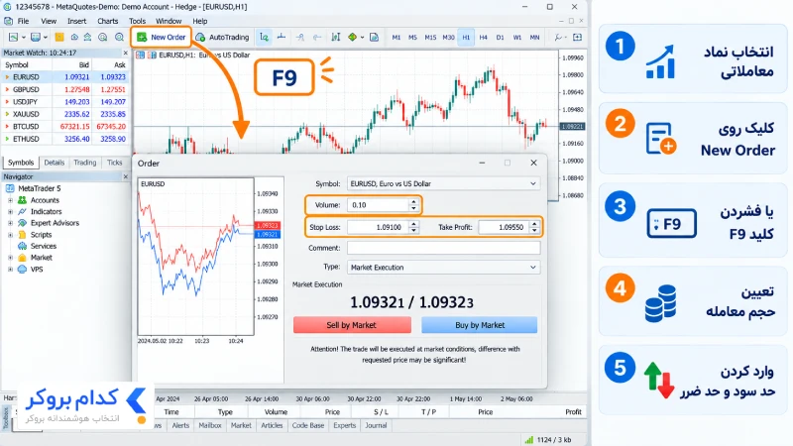
Task: Close the Navigator panel
Action: pyautogui.click(x=126, y=176)
